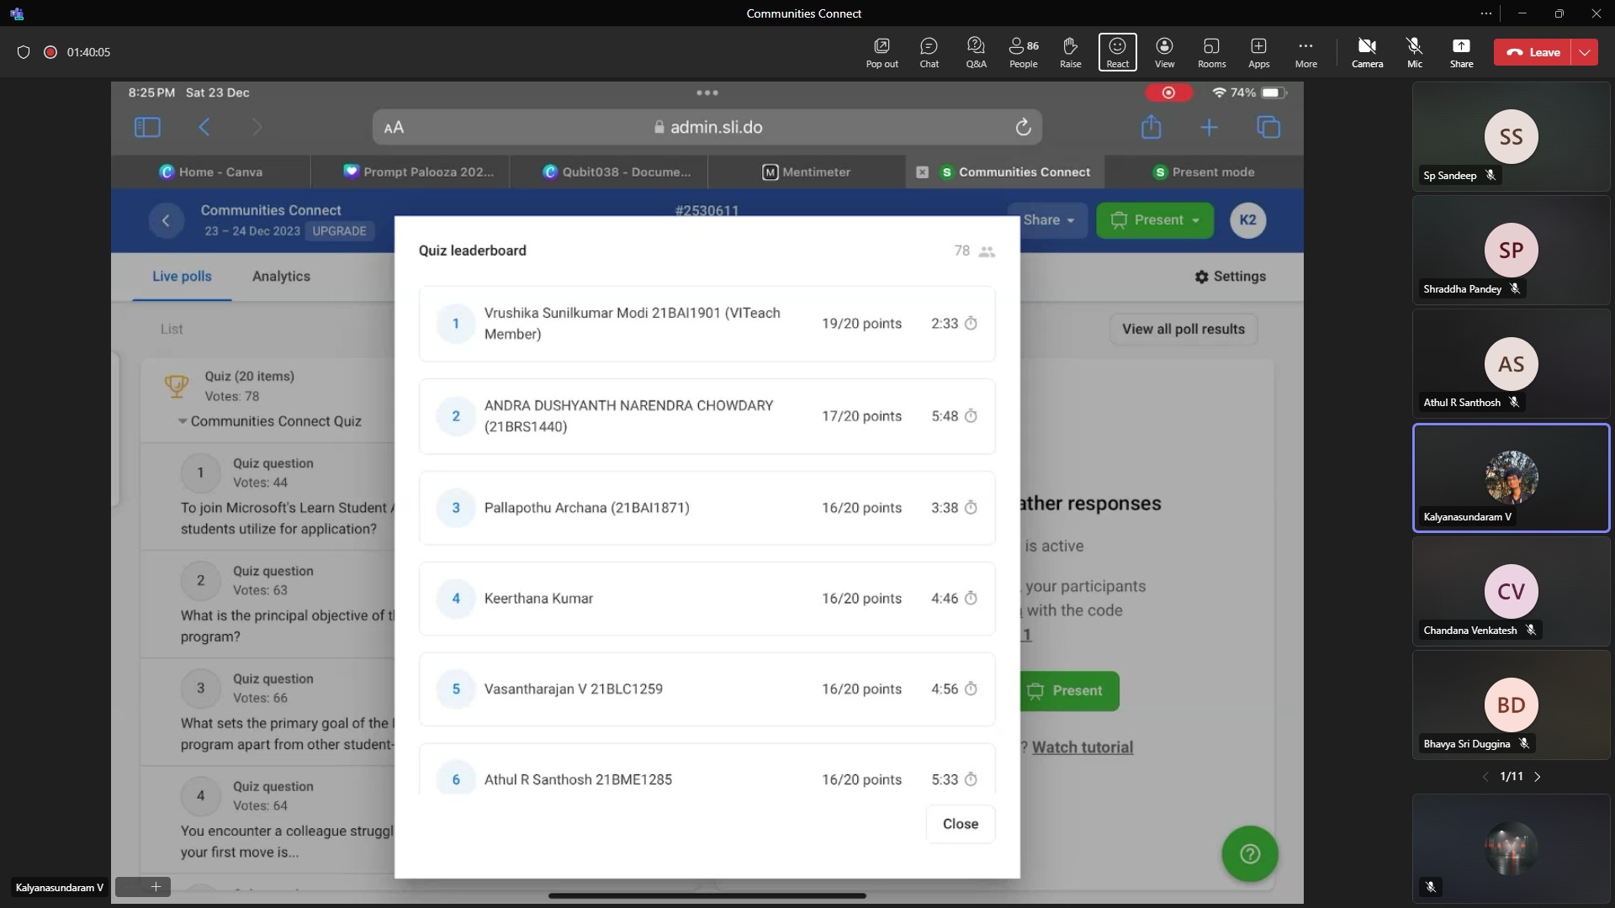The image size is (1615, 908).
Task: Turn on the Camera
Action: pyautogui.click(x=1367, y=52)
